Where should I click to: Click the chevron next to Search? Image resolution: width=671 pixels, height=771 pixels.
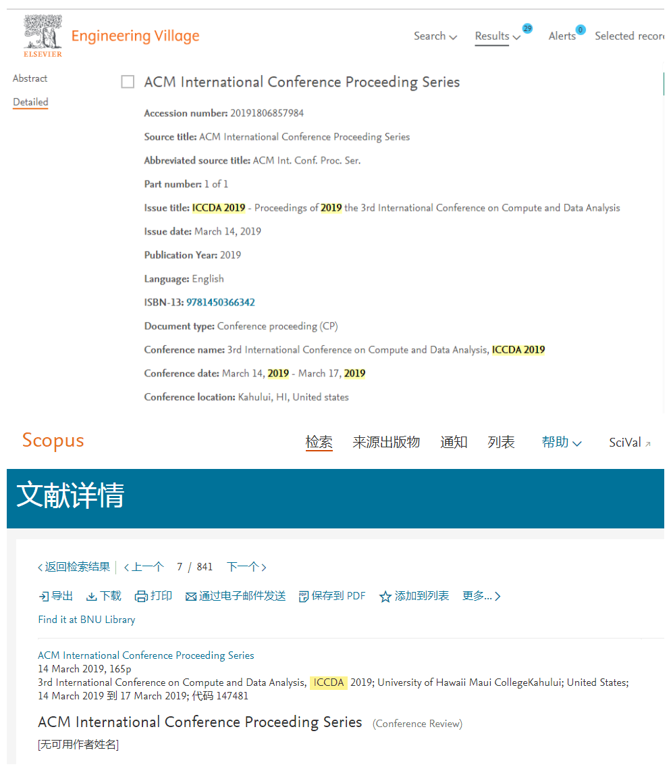tap(454, 37)
